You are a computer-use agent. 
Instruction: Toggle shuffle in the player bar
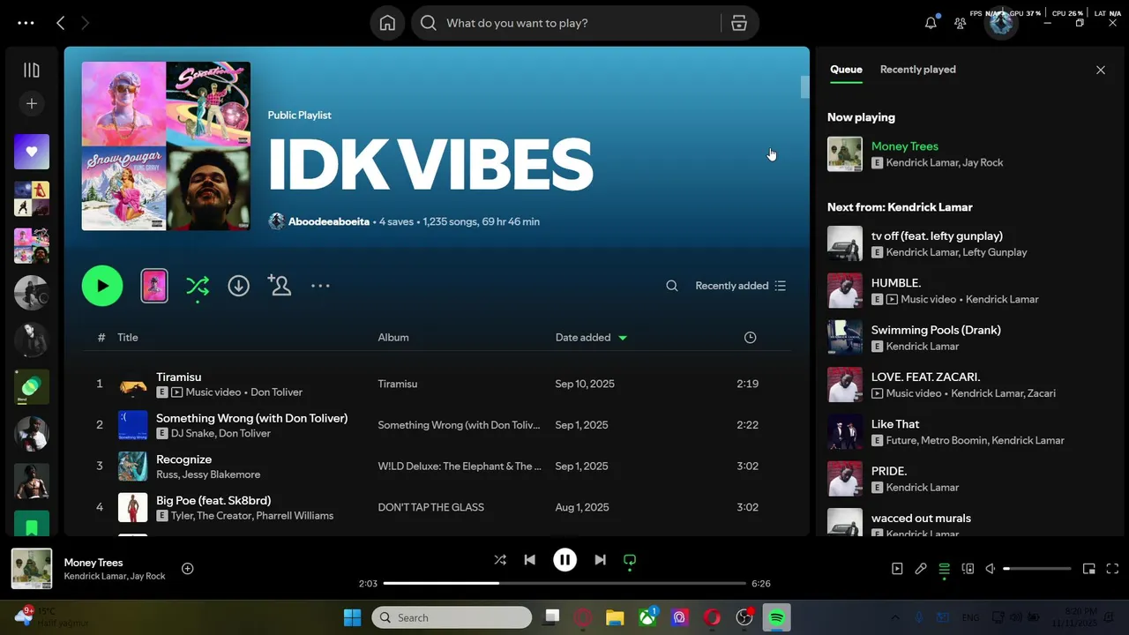click(x=500, y=560)
